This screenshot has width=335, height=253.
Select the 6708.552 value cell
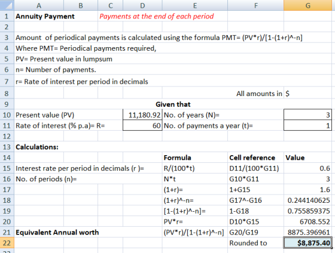pos(307,221)
